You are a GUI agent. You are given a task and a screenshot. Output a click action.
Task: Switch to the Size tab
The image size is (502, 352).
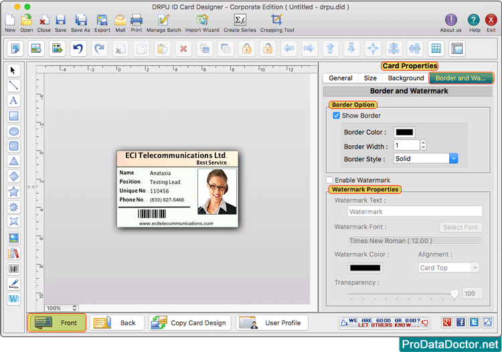(x=370, y=78)
